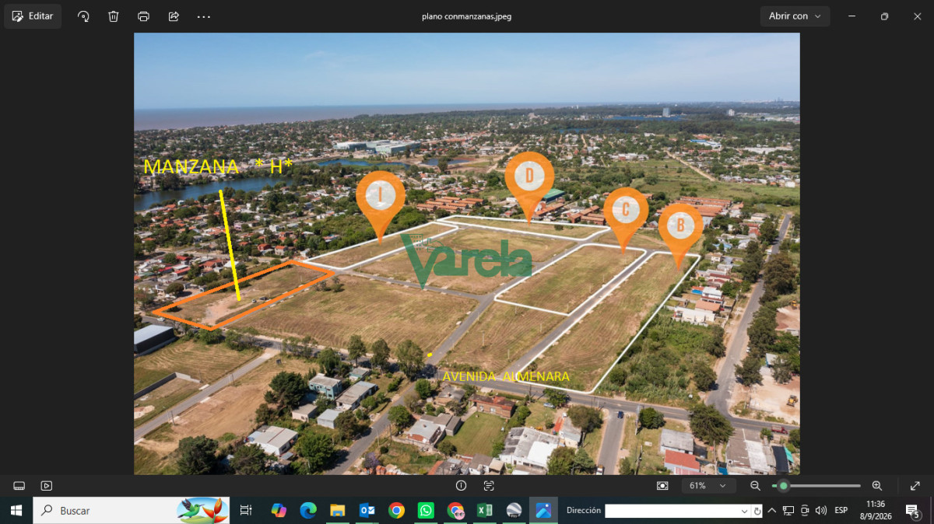The image size is (934, 524).
Task: Open File Explorer from the taskbar
Action: (338, 511)
